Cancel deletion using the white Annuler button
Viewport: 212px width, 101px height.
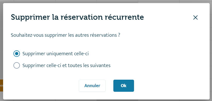coord(92,86)
